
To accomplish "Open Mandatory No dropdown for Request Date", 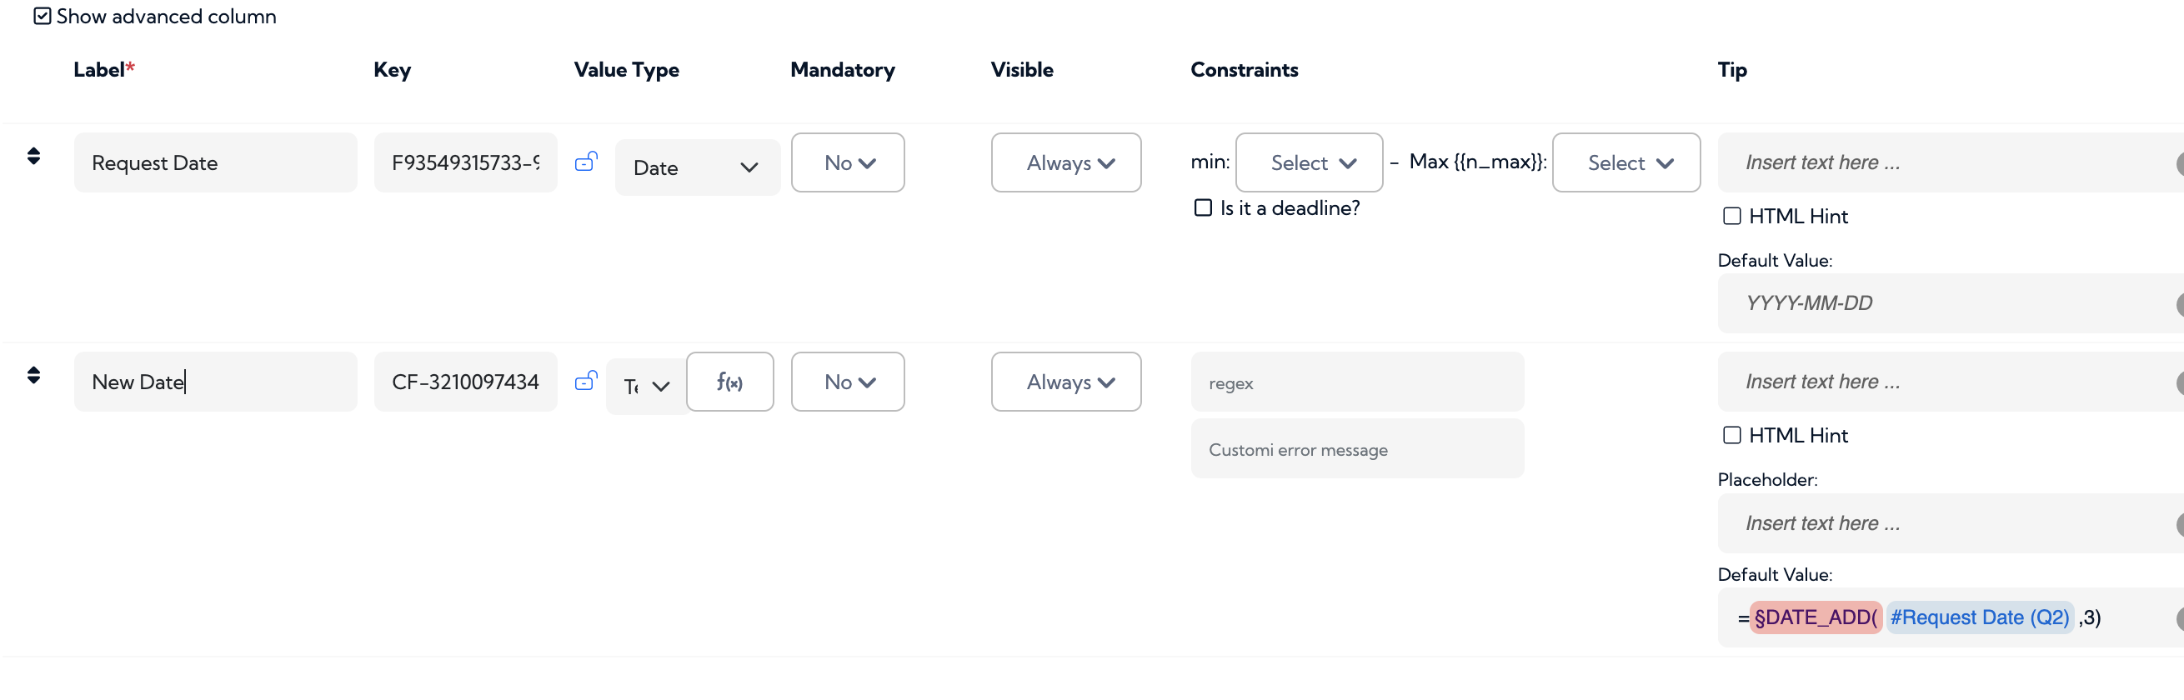I will [848, 162].
